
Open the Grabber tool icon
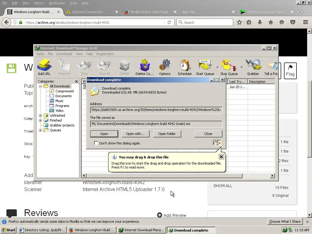pyautogui.click(x=253, y=67)
